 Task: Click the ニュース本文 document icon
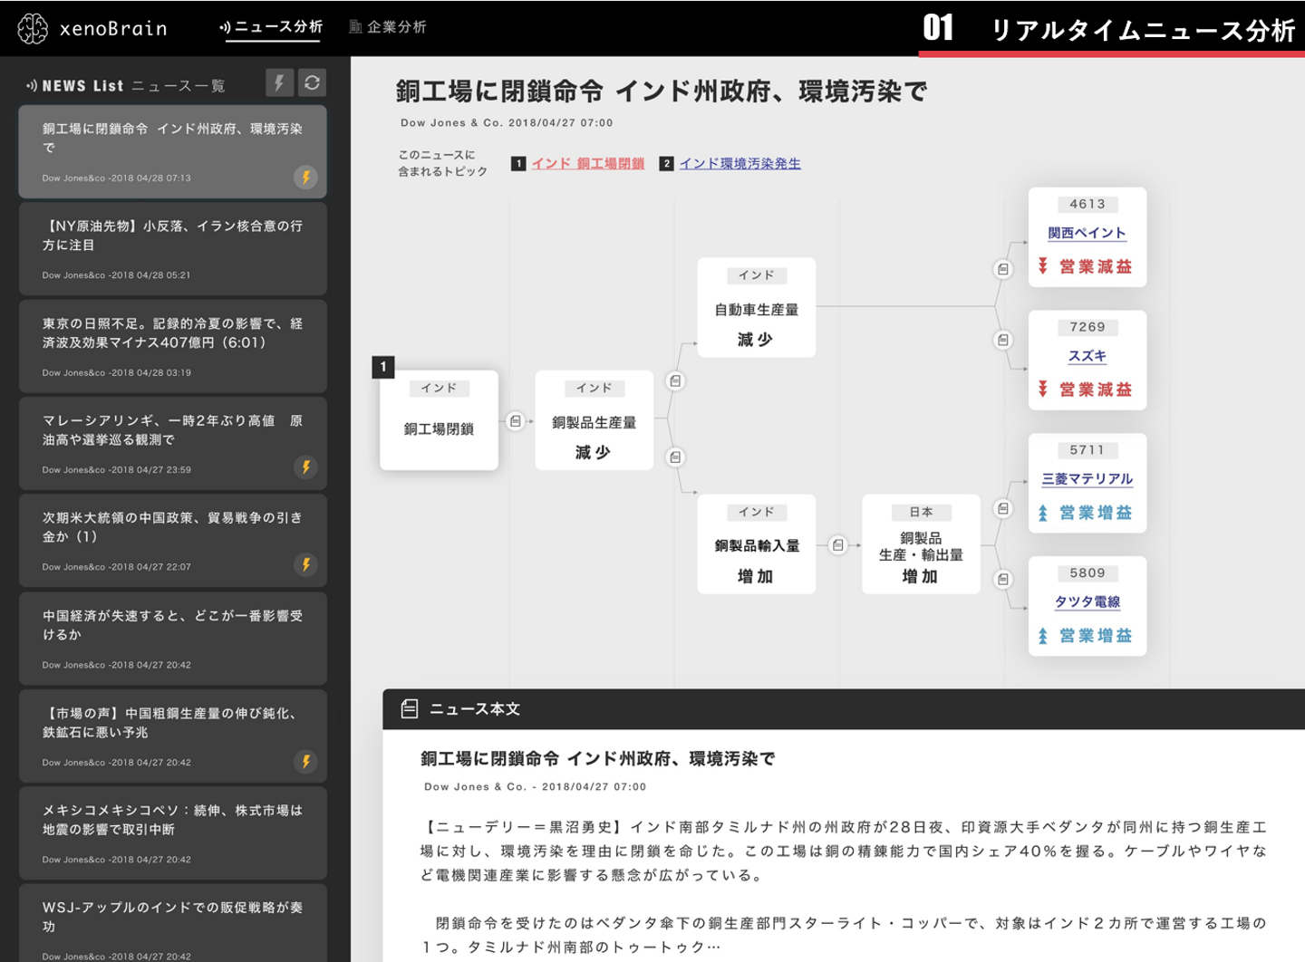point(410,709)
